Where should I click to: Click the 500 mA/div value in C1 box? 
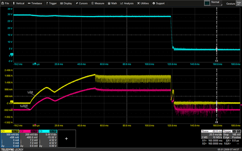12,134
